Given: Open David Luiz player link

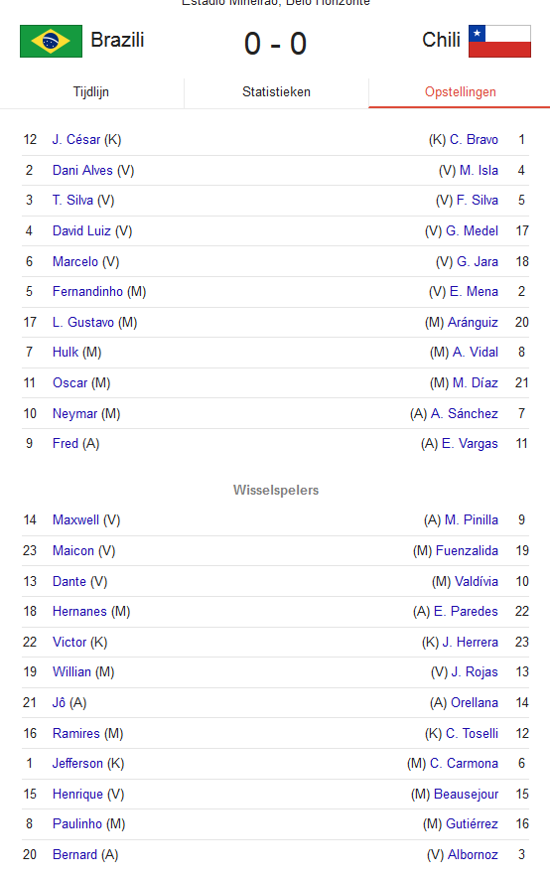Looking at the screenshot, I should 81,231.
